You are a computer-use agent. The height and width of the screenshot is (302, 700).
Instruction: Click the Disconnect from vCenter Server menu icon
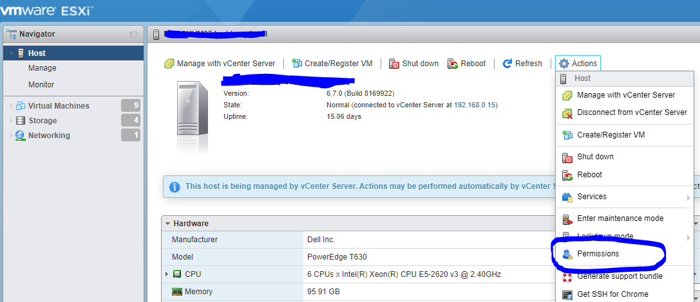click(x=567, y=113)
